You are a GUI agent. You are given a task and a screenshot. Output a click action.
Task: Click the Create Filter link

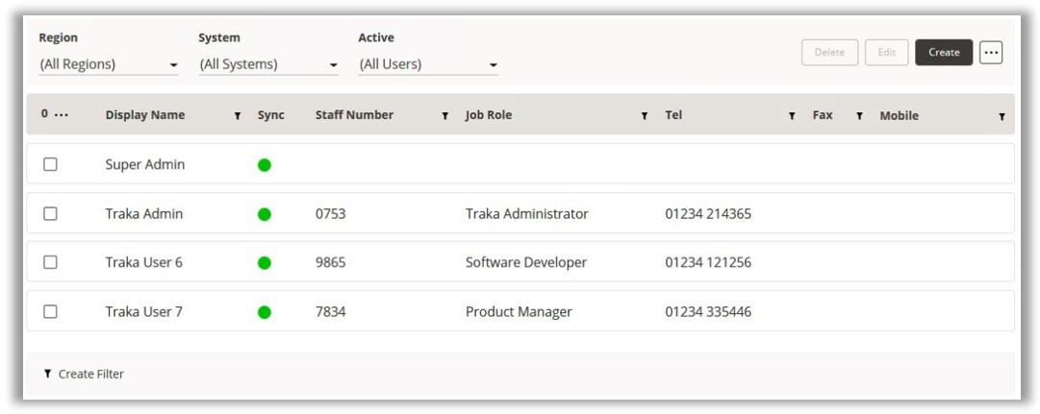point(85,374)
